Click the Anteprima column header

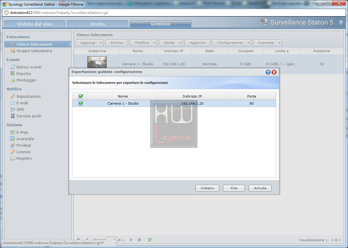coord(97,51)
